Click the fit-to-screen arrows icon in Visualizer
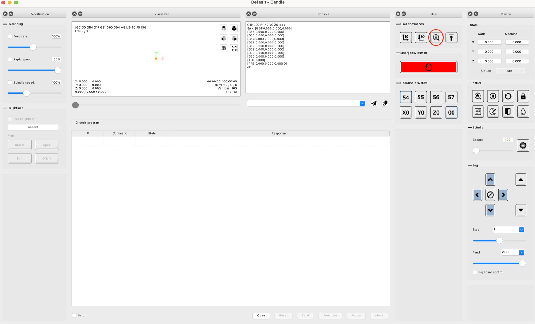This screenshot has width=535, height=324. pos(234,48)
